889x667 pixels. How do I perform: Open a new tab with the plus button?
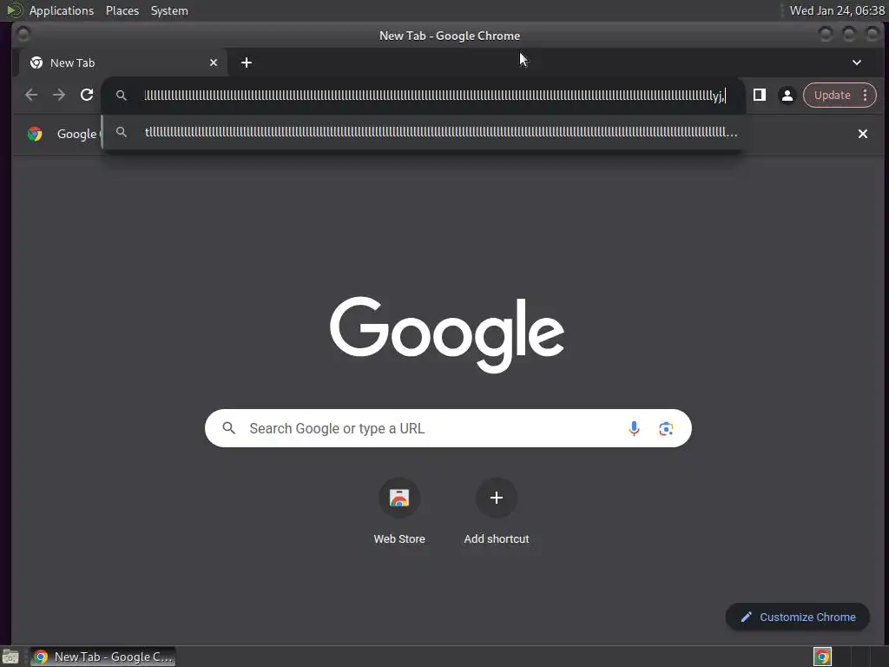point(246,63)
